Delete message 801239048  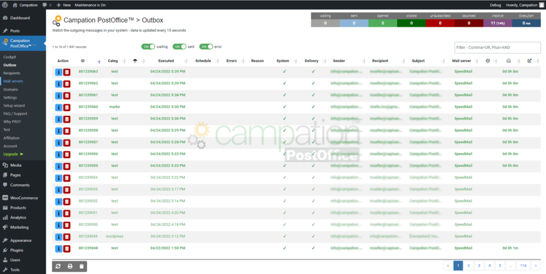click(67, 248)
